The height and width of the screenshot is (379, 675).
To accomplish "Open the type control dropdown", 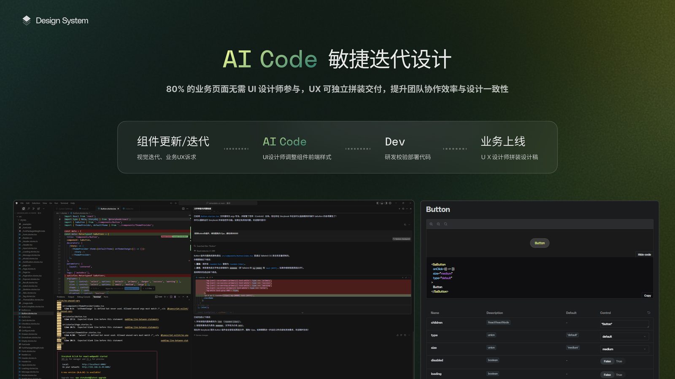I will [624, 336].
